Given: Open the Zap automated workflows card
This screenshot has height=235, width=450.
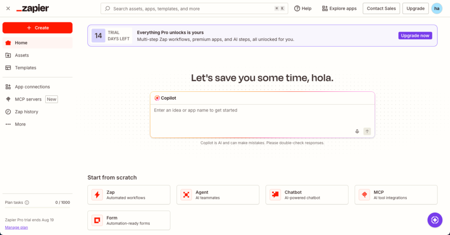Looking at the screenshot, I should coord(129,195).
